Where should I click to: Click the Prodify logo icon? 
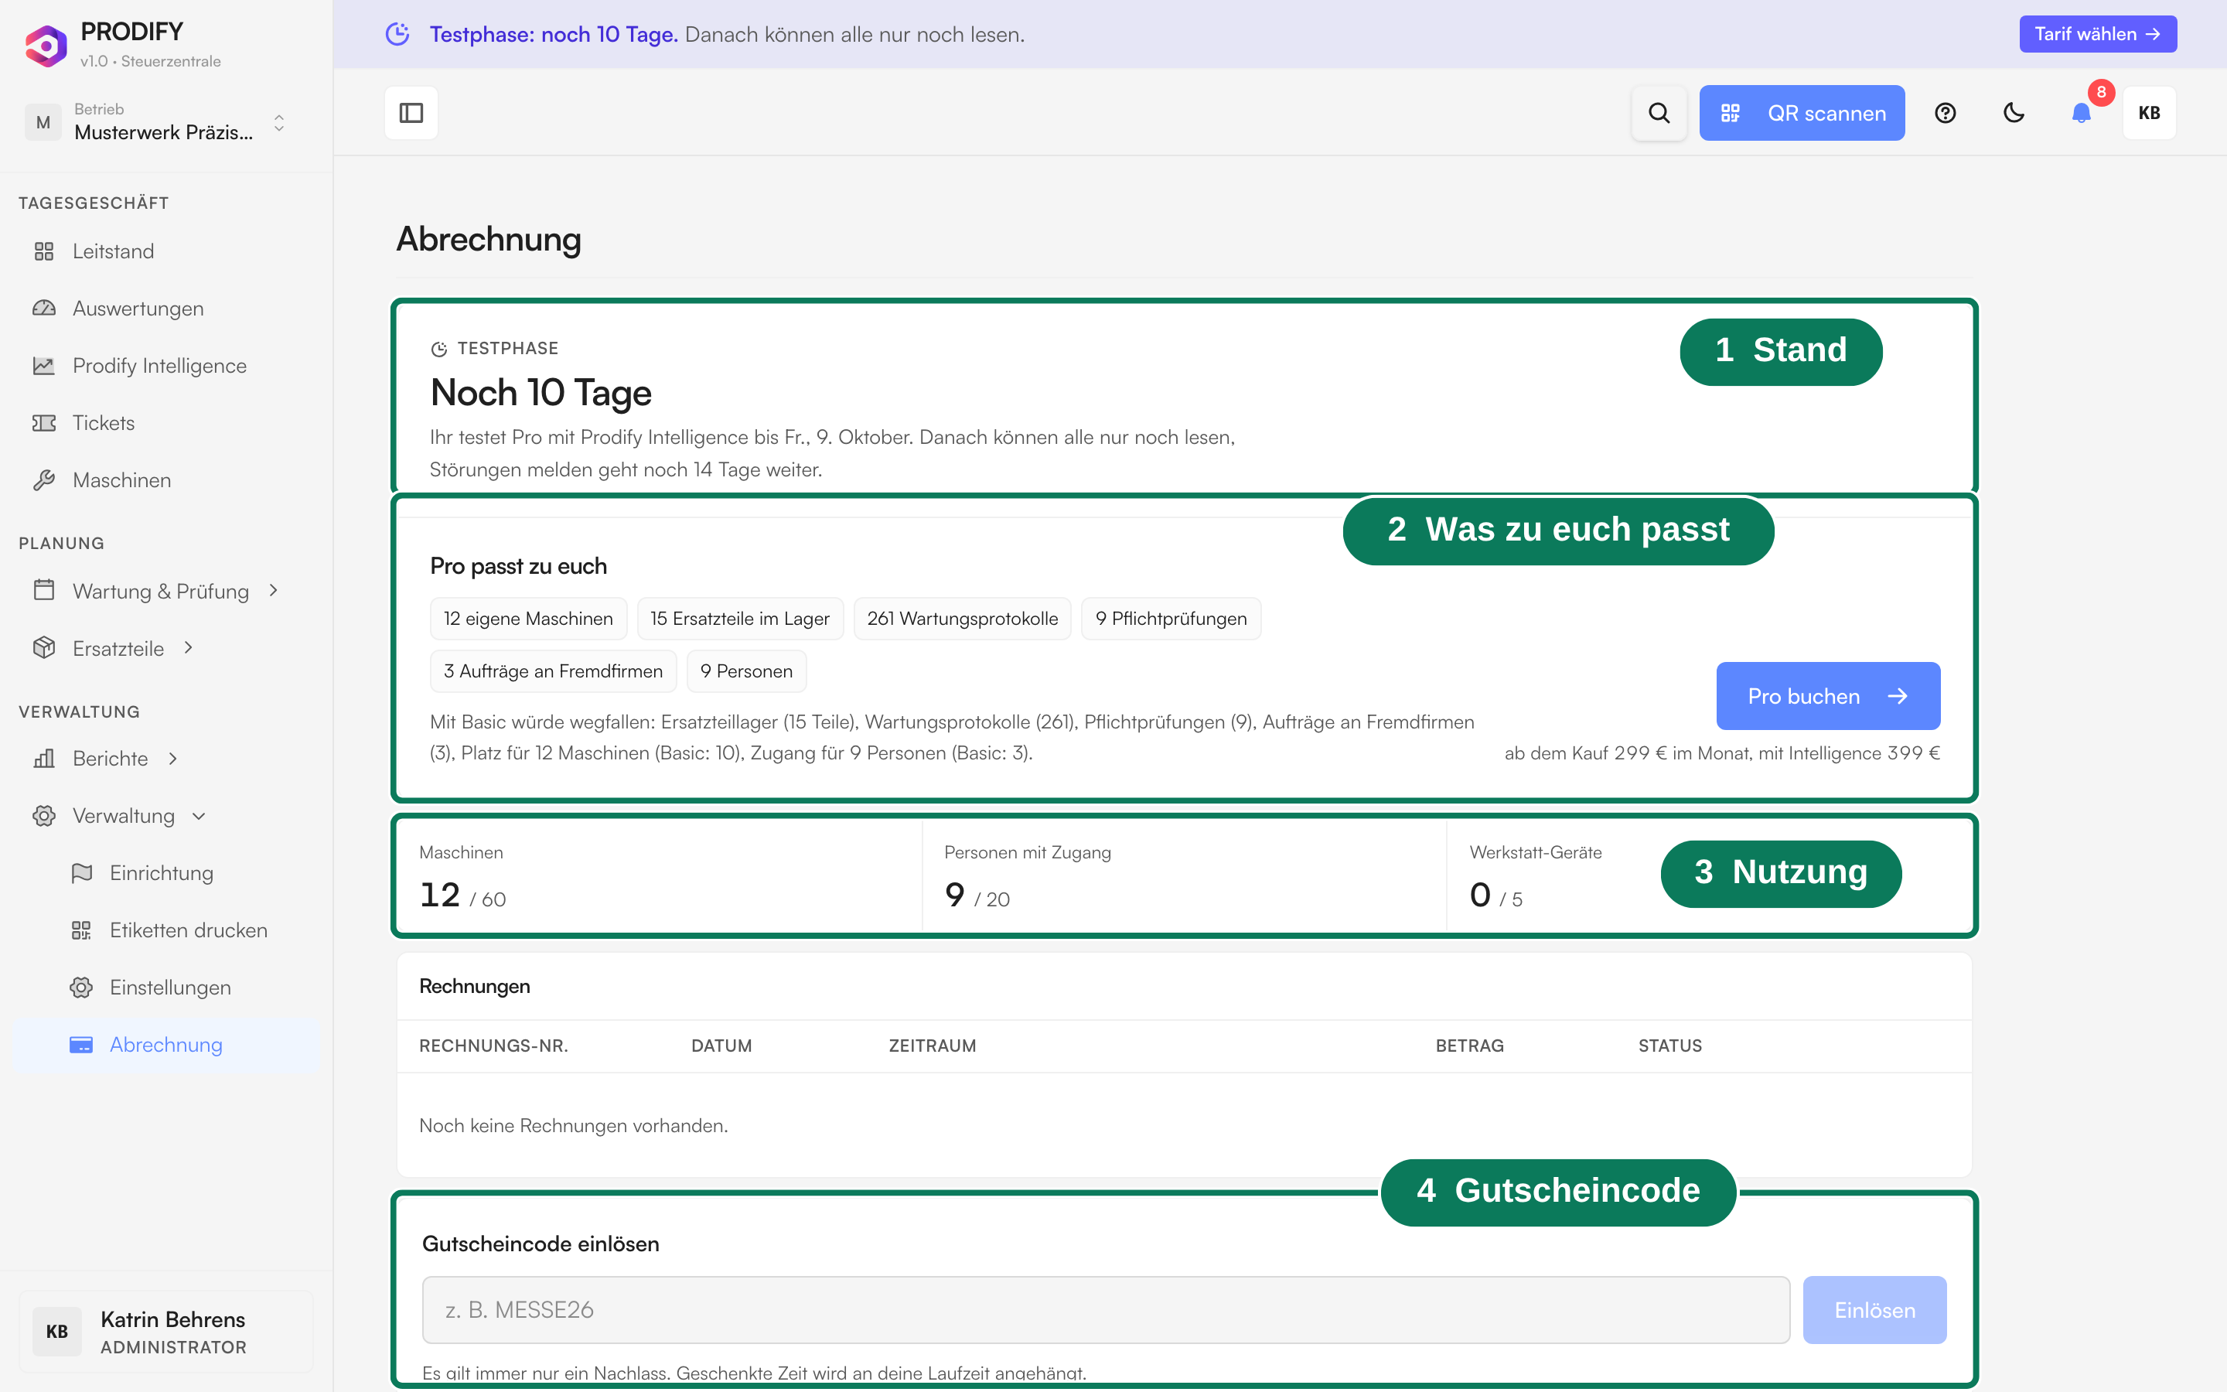pos(46,45)
